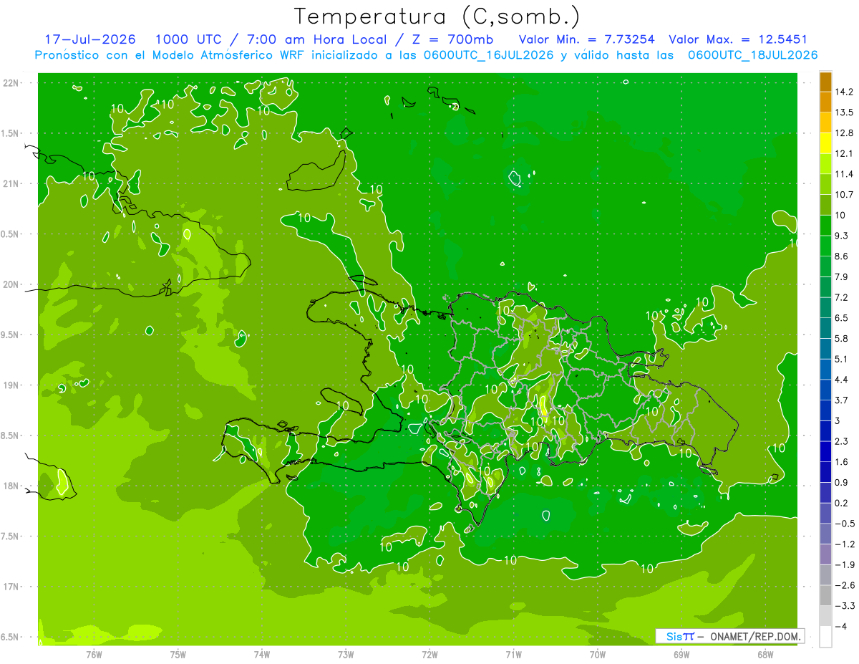
Task: Click the '71W' longitude axis label
Action: [513, 655]
